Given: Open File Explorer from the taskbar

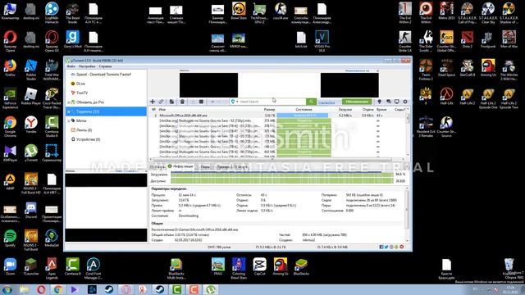Looking at the screenshot, I should [x=24, y=289].
